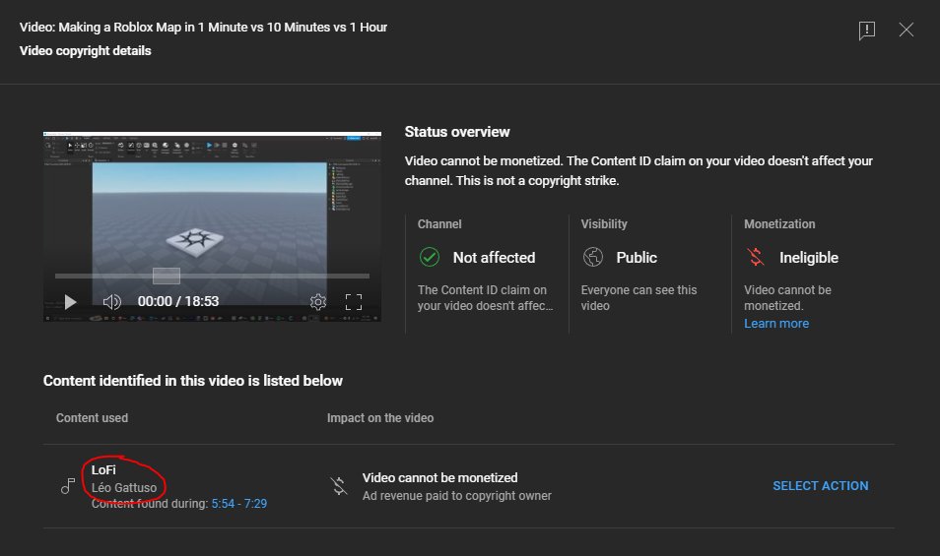Click the Everyone can see this video text

pos(638,297)
